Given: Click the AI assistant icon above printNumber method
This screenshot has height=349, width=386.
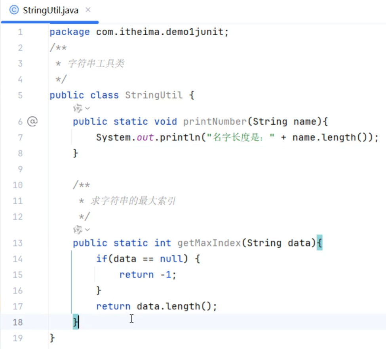Looking at the screenshot, I should click(x=78, y=108).
